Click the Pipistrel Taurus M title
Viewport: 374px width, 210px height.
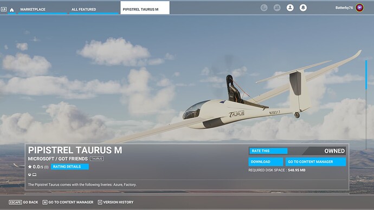click(x=75, y=150)
